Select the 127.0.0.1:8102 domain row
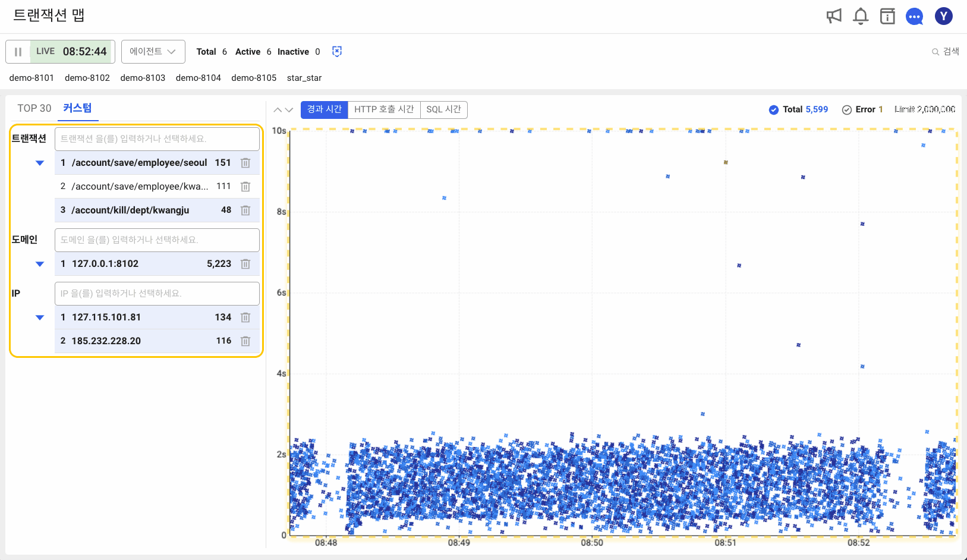 click(157, 264)
